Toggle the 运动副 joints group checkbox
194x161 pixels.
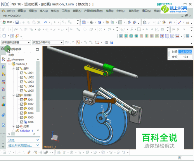(x=17, y=95)
